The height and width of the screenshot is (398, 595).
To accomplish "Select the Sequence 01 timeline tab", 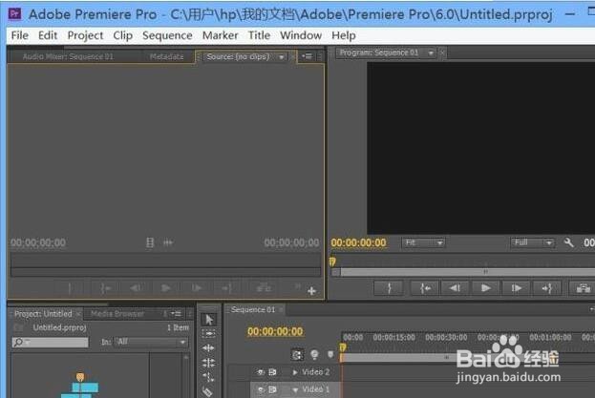I will click(x=253, y=310).
